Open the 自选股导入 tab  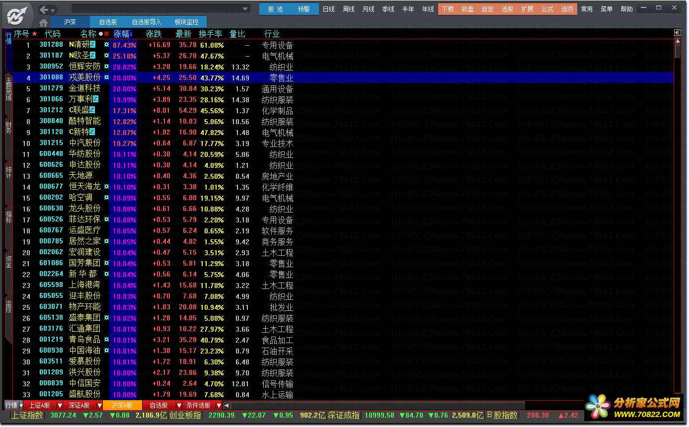[147, 22]
